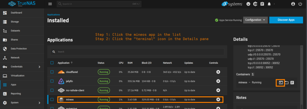Open Virtualization in the sidebar

pyautogui.click(x=22, y=76)
